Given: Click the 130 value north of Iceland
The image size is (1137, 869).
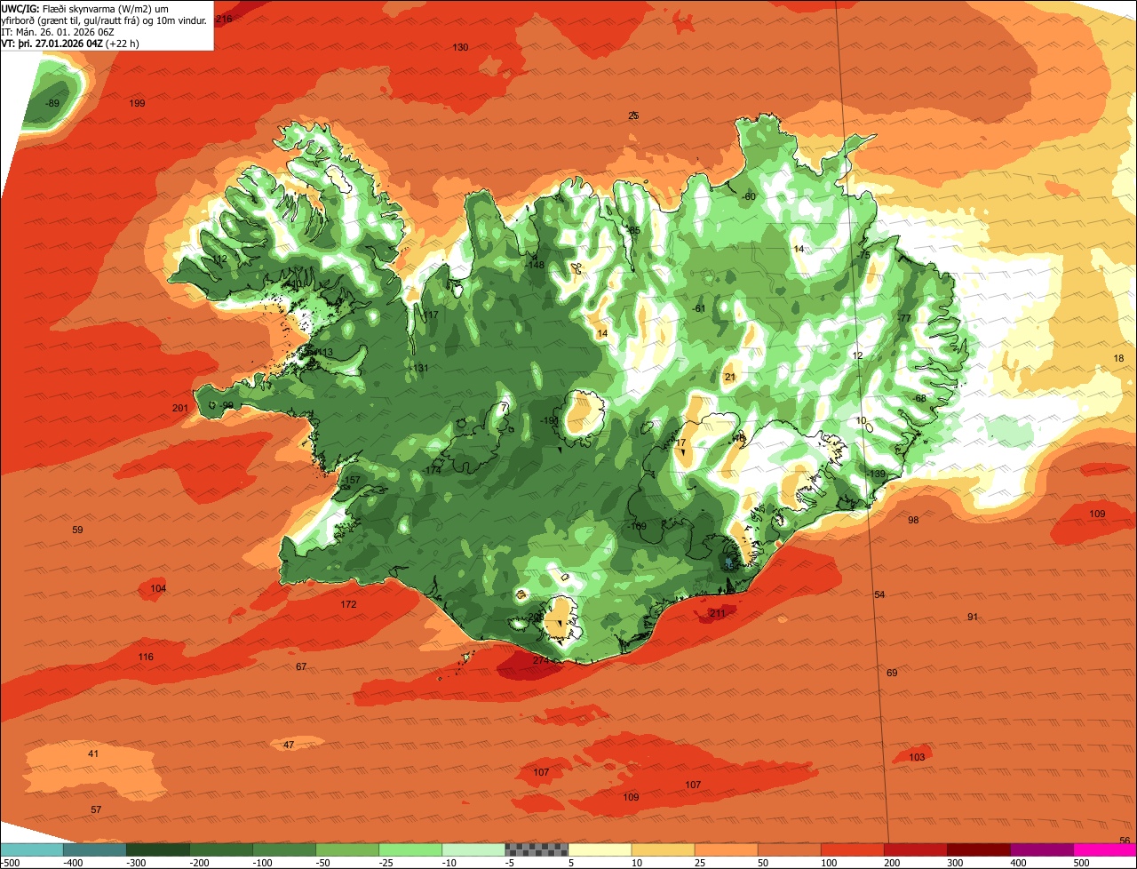Looking at the screenshot, I should pos(460,47).
